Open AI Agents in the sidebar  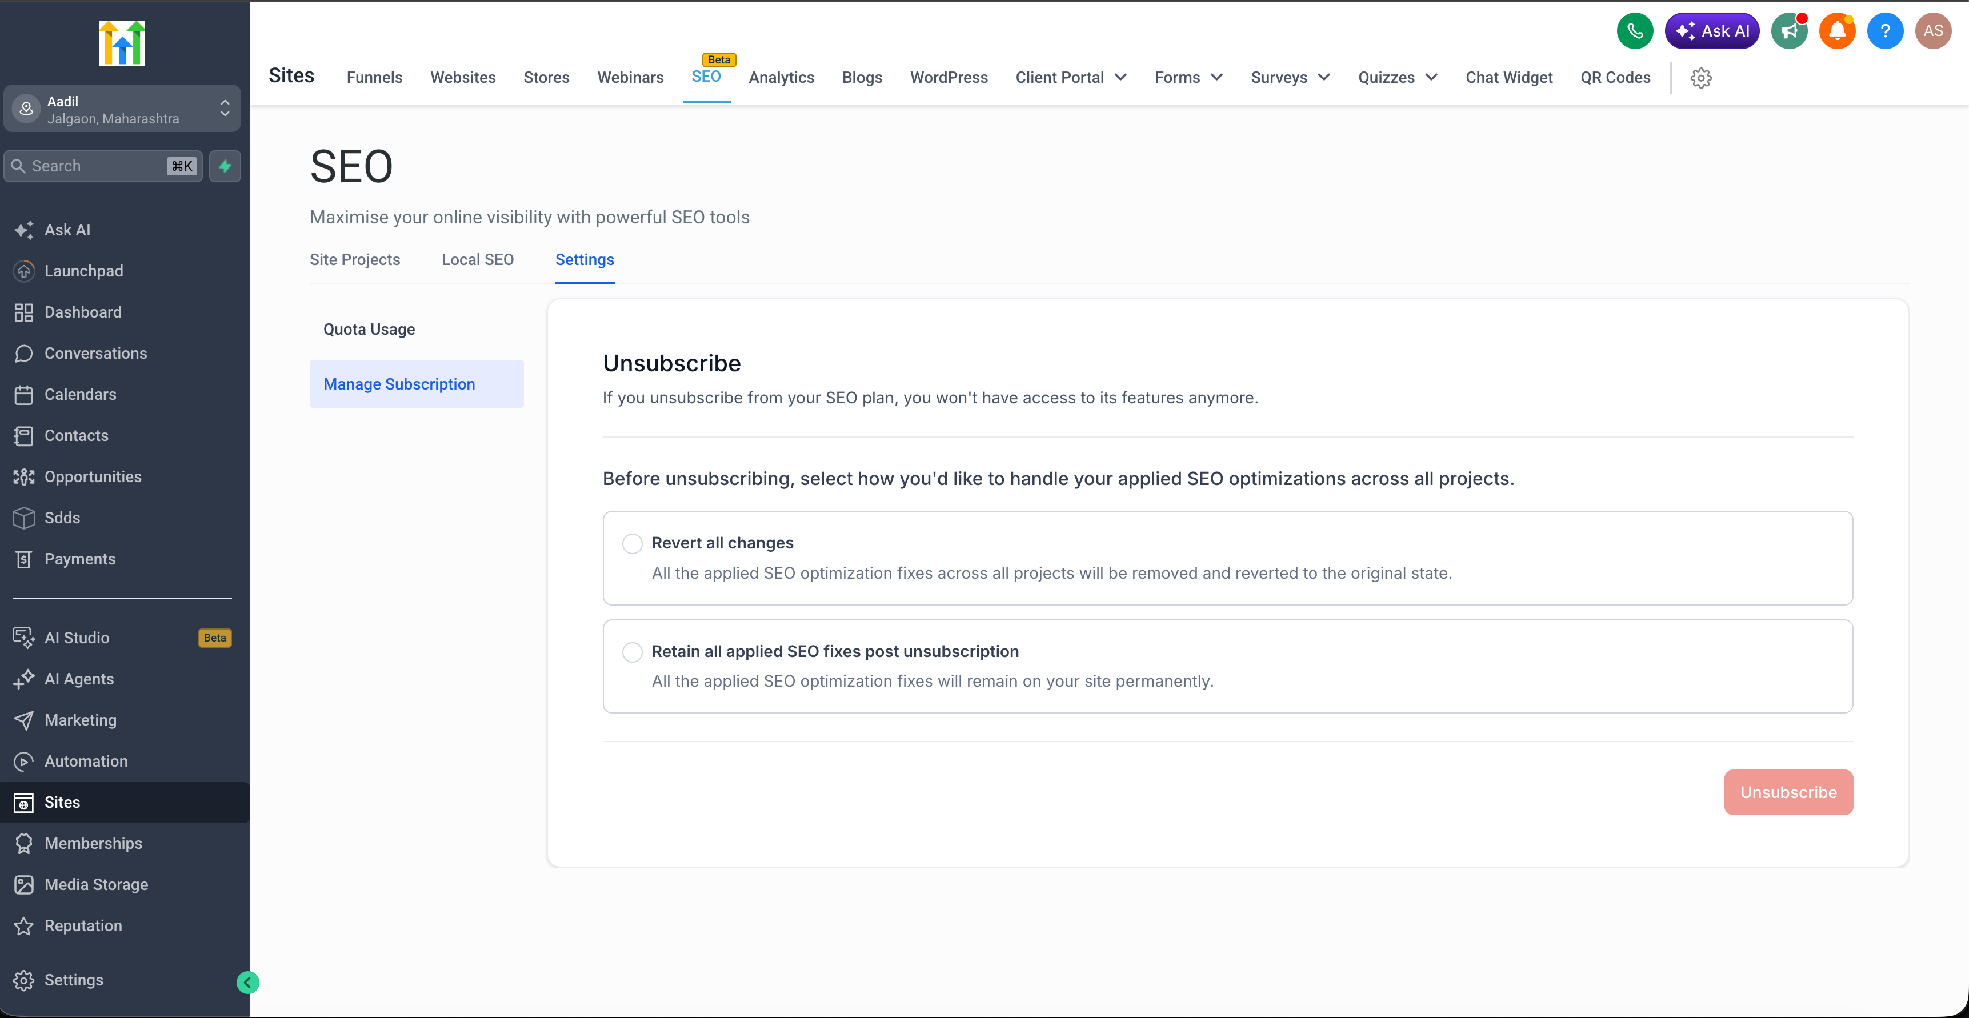[x=125, y=679]
